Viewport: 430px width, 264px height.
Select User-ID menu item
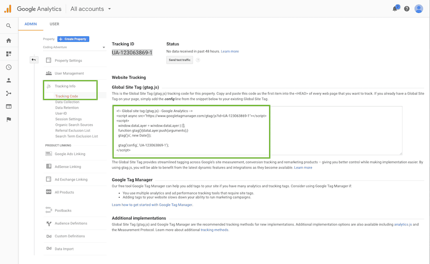[x=61, y=113]
